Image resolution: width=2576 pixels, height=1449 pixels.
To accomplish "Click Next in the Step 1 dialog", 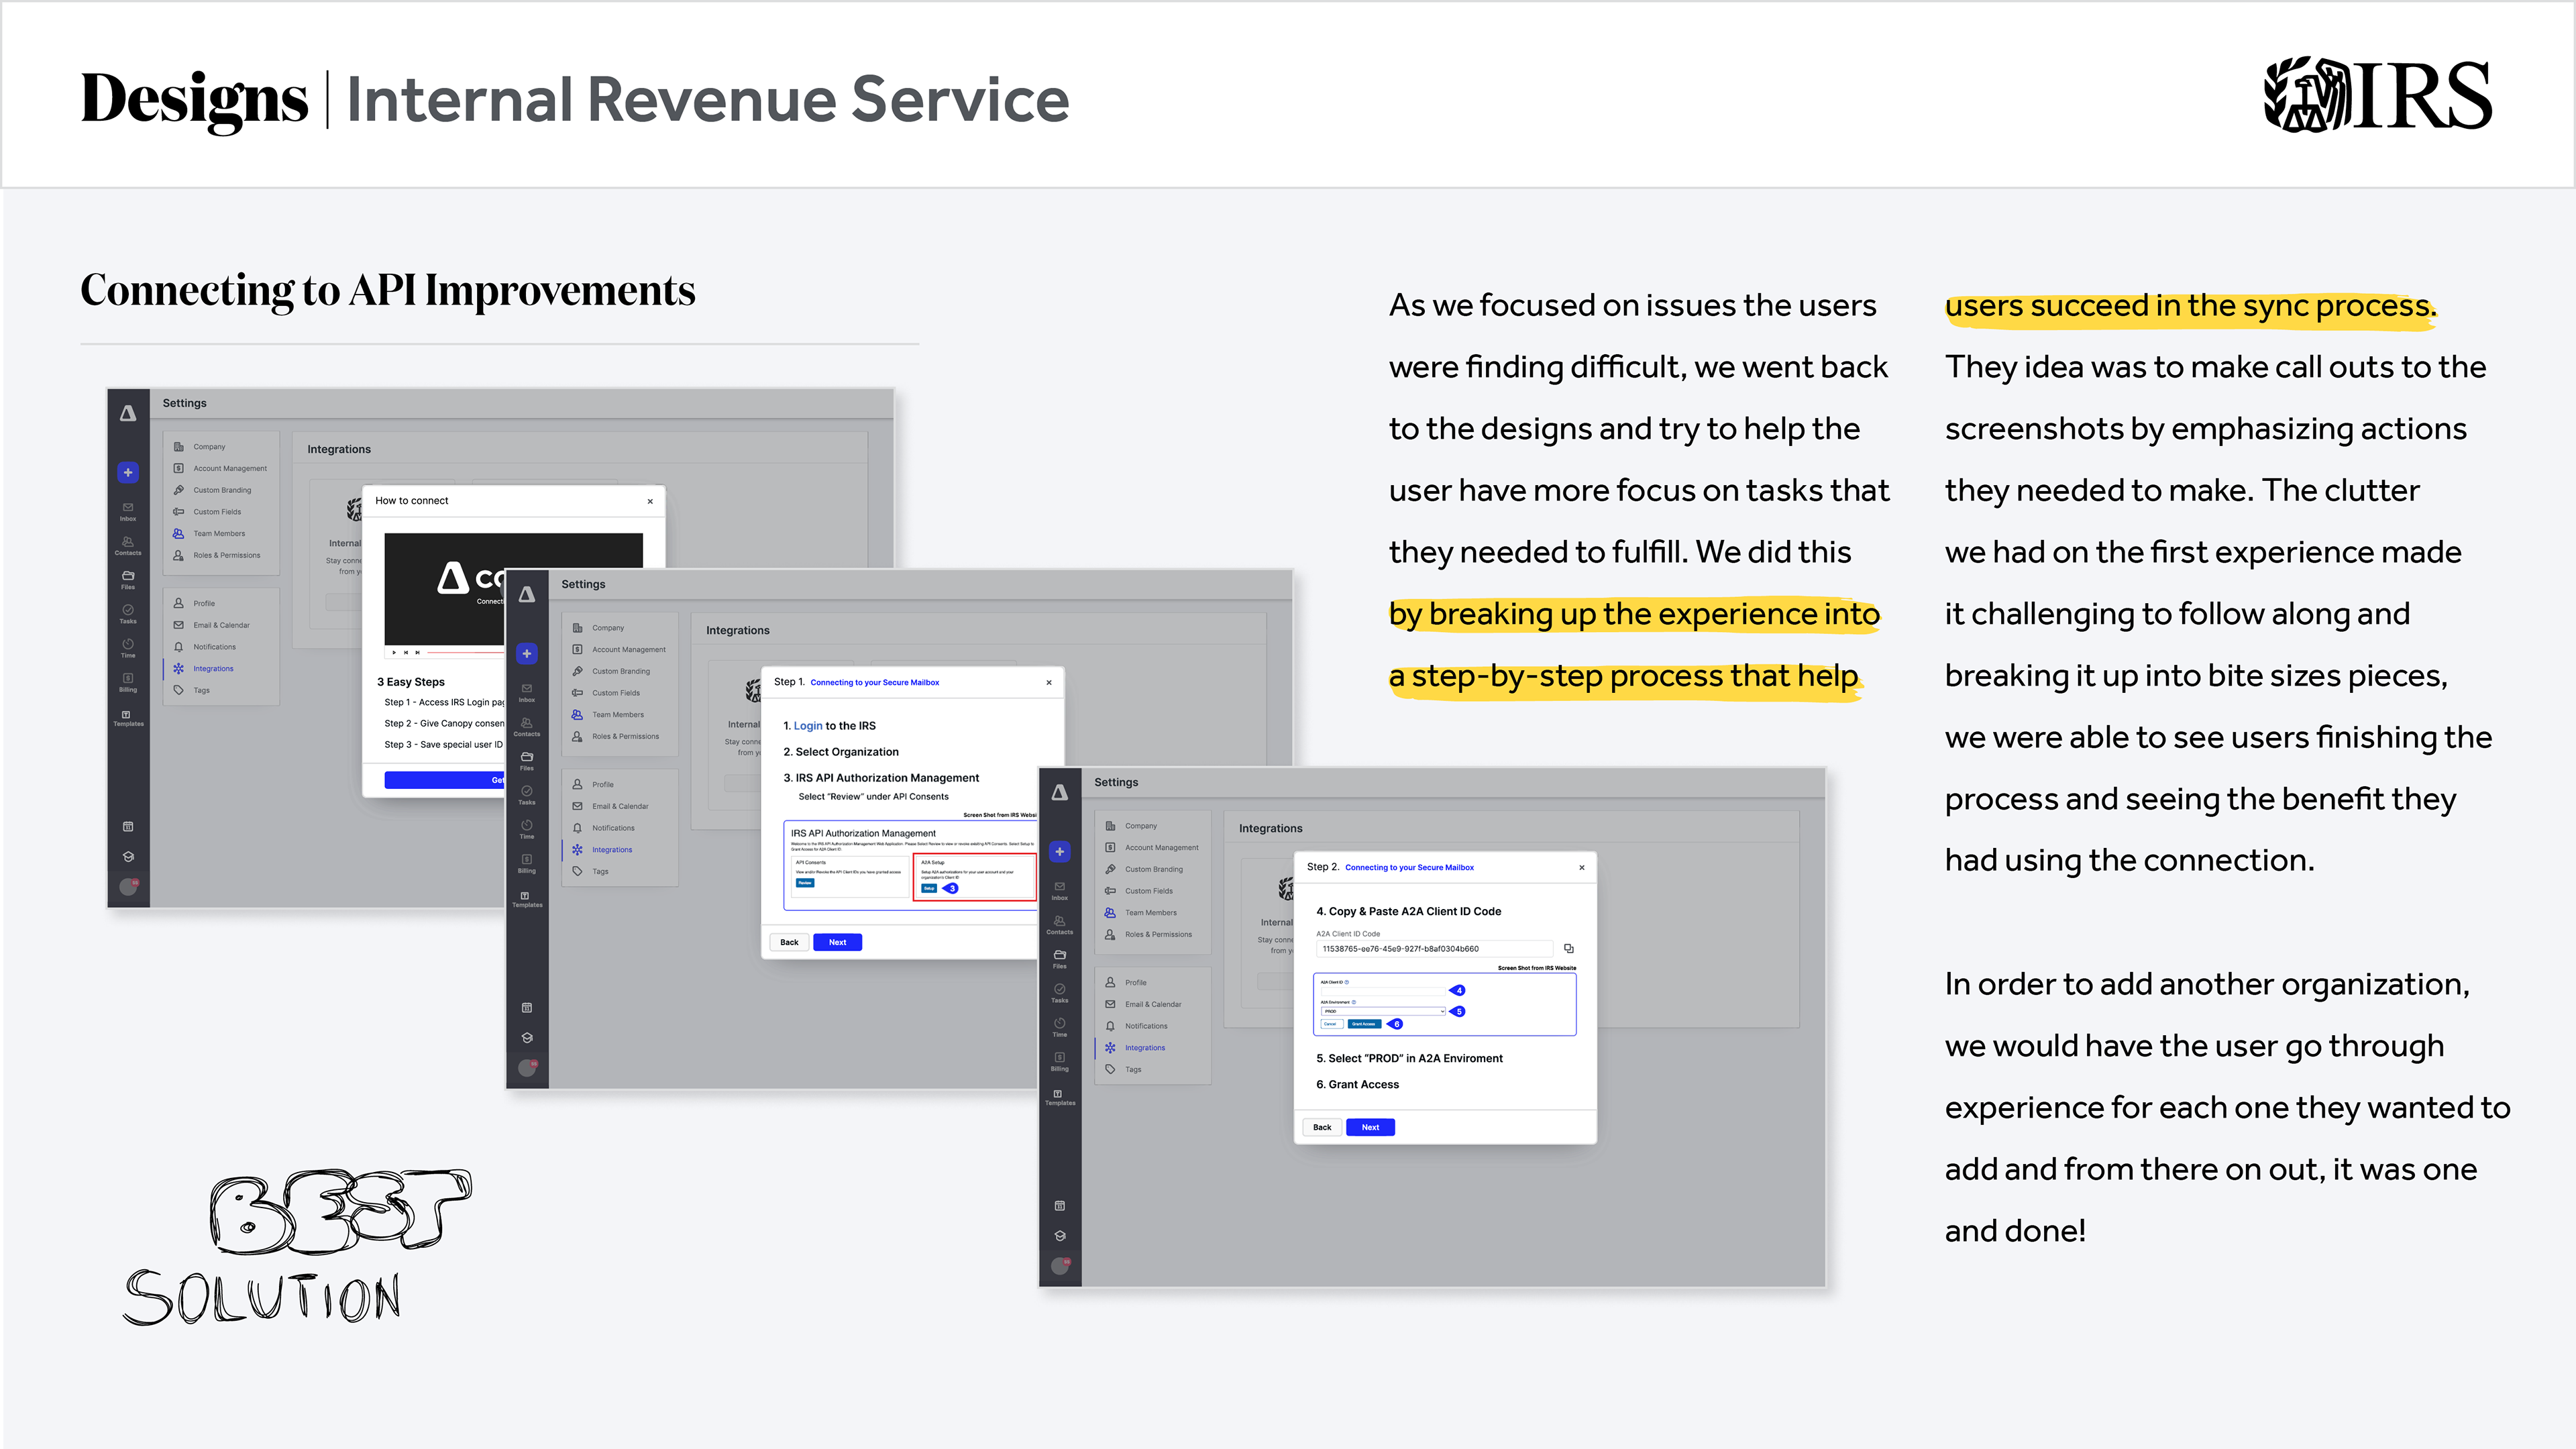I will coord(837,942).
